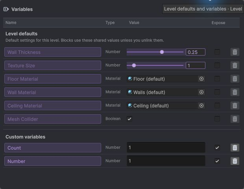The height and width of the screenshot is (189, 244).
Task: Open object picker for Ceiling Material
Action: pyautogui.click(x=201, y=106)
